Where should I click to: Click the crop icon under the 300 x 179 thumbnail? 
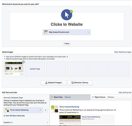click(x=21, y=74)
